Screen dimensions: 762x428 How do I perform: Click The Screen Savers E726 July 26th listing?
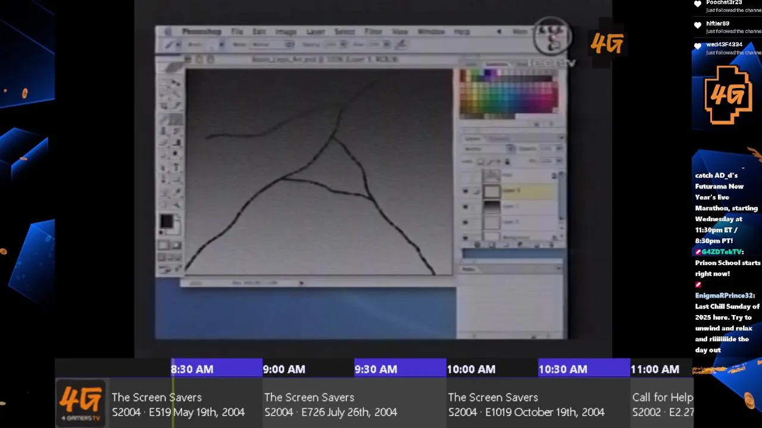(x=354, y=404)
